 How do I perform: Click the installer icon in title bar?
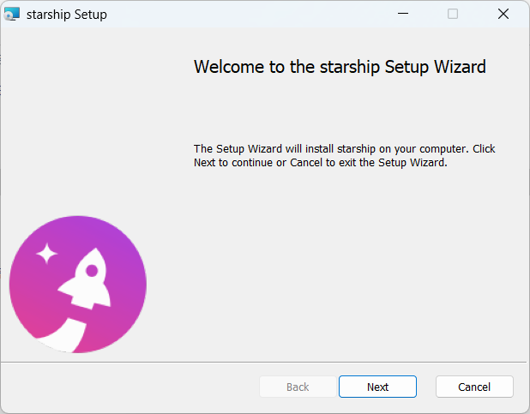click(x=12, y=14)
